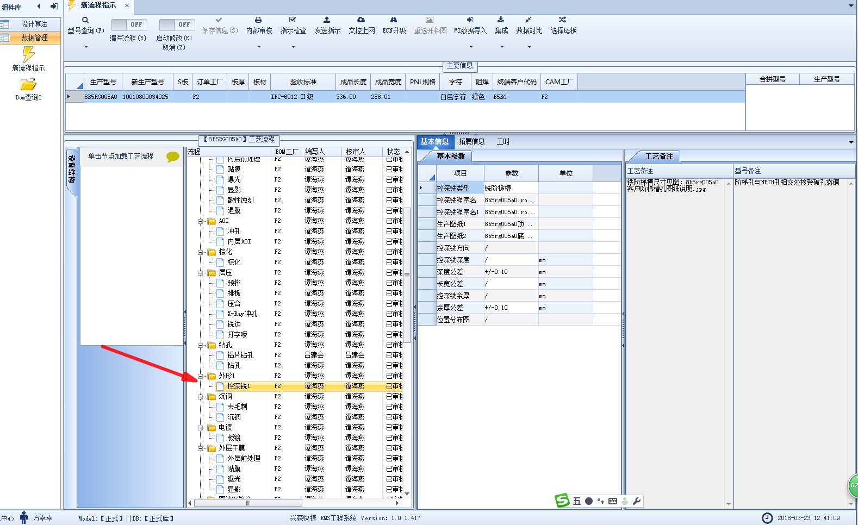Image resolution: width=858 pixels, height=525 pixels.
Task: Collapse the 电镀 tree node
Action: pyautogui.click(x=201, y=428)
